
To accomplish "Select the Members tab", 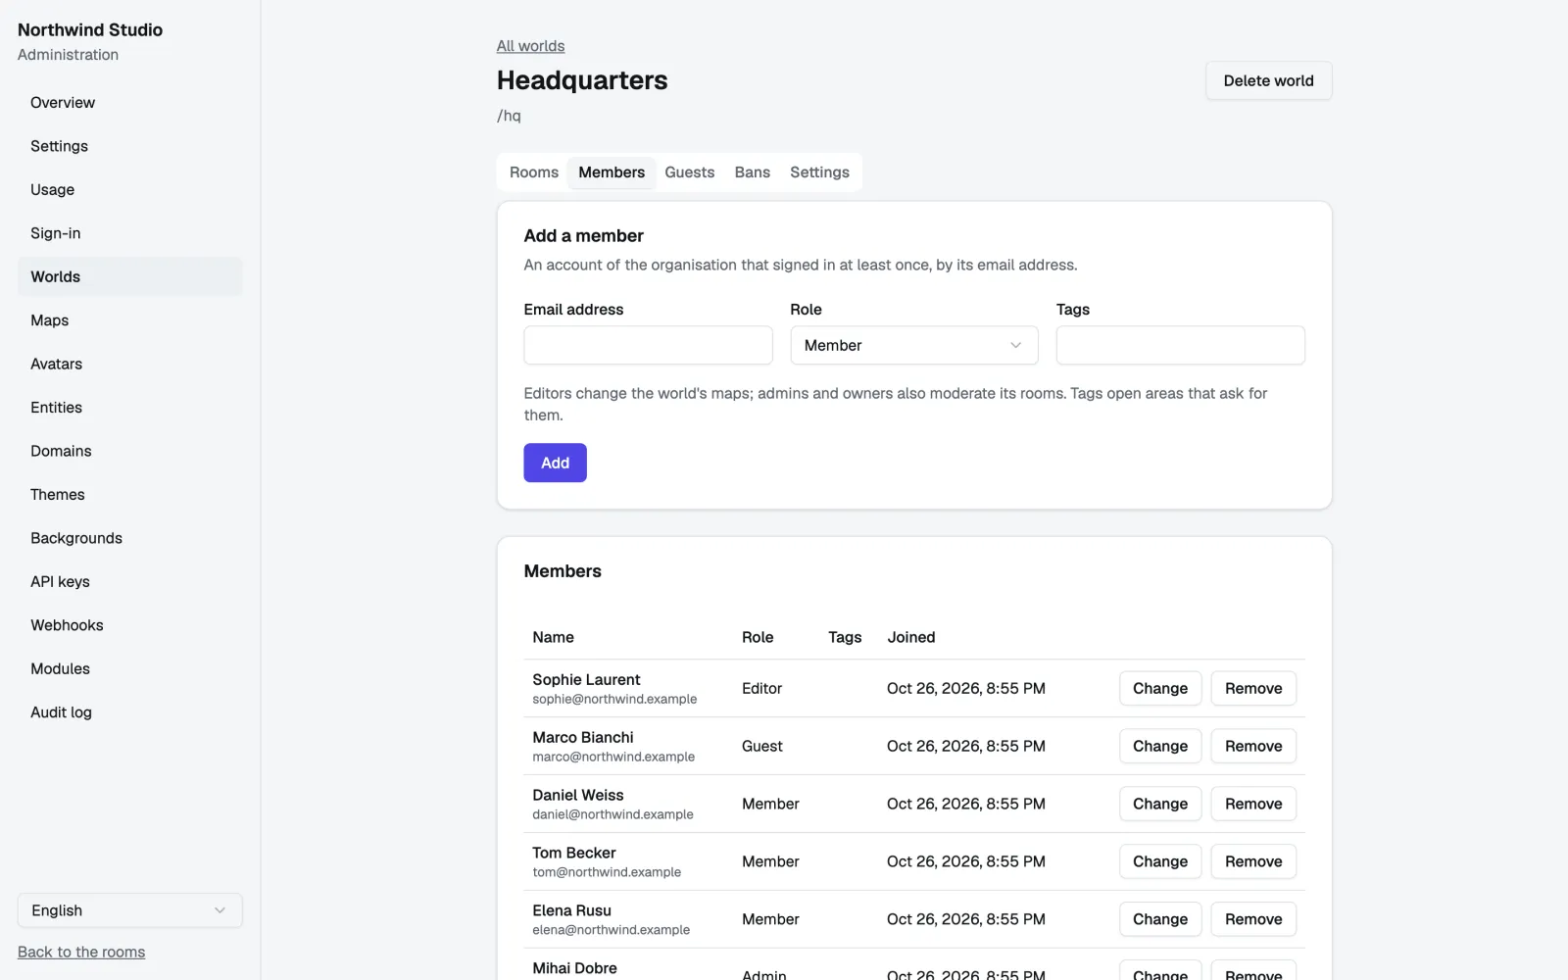I will 612,172.
